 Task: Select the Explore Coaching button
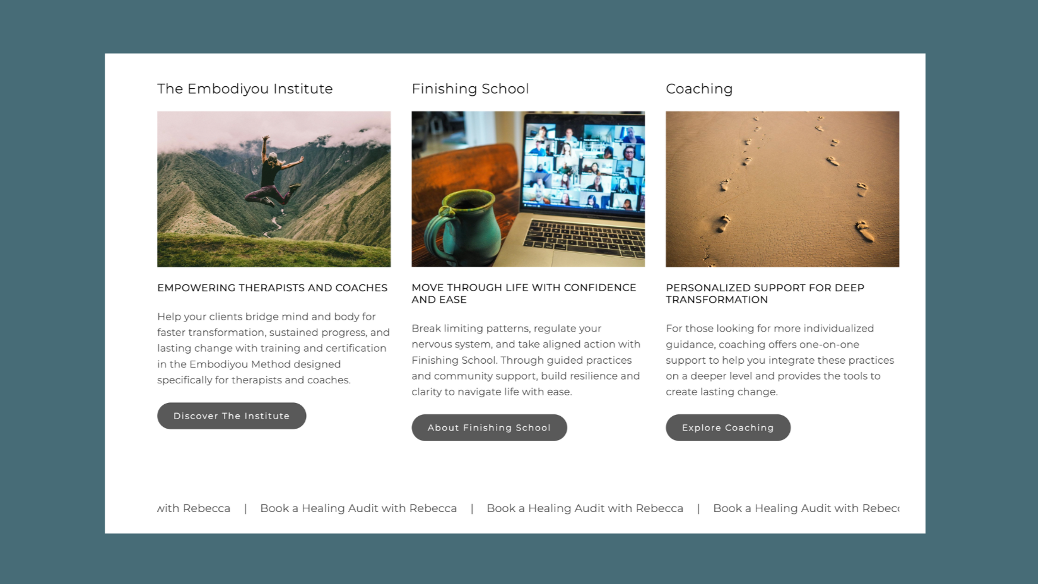click(x=728, y=427)
